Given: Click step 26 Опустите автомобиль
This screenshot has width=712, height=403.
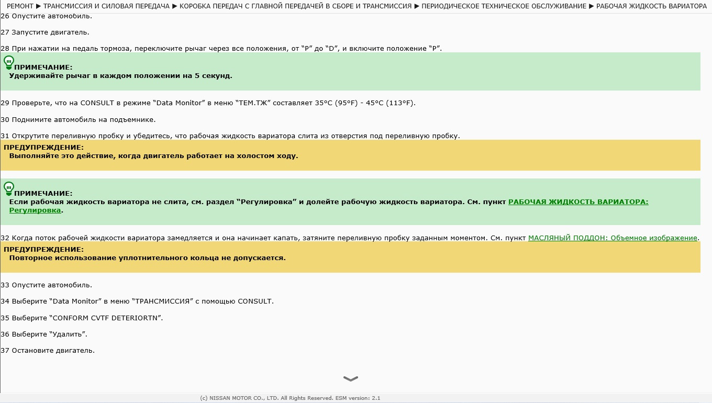Looking at the screenshot, I should coord(46,16).
